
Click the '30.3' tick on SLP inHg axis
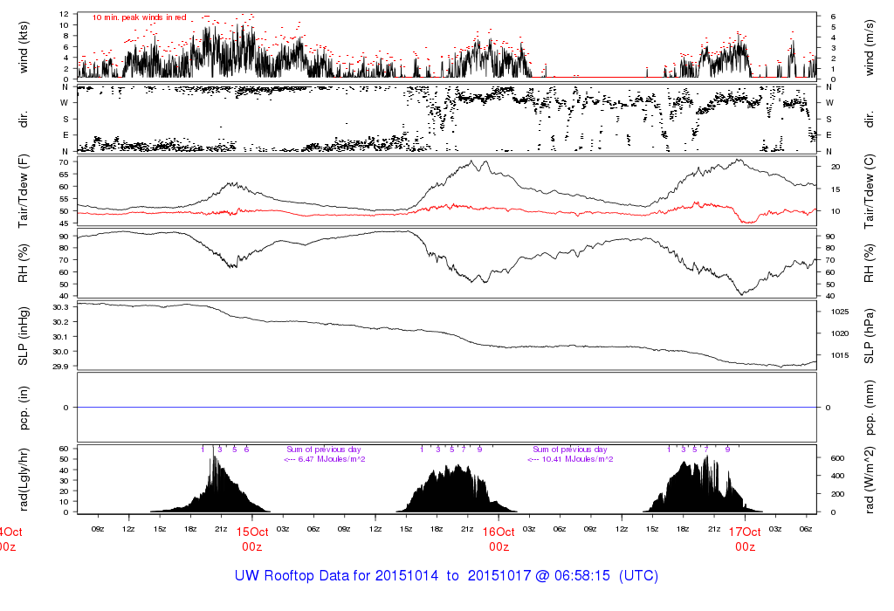coord(61,307)
